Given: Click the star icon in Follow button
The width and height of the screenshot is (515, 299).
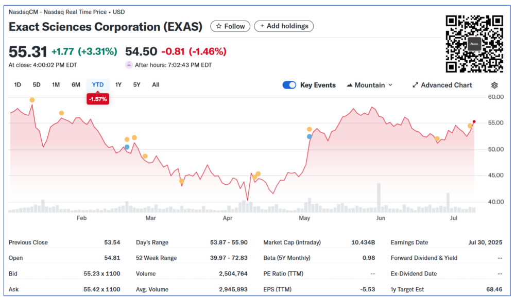Looking at the screenshot, I should (219, 26).
